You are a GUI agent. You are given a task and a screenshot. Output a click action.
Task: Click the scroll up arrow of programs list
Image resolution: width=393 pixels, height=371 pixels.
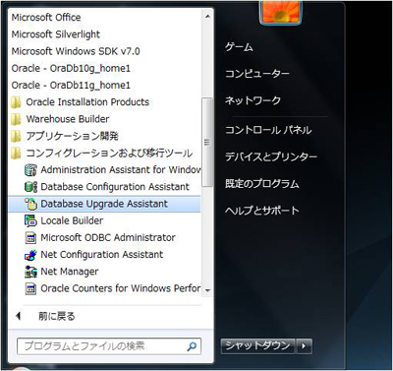[x=207, y=16]
